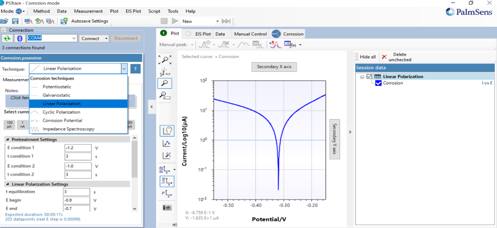Click the save floppy disk icon
The image size is (497, 228).
point(15,21)
